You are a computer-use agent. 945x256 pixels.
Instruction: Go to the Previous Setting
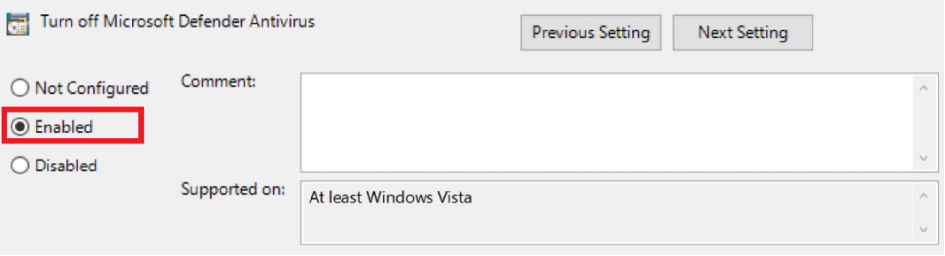pos(591,33)
